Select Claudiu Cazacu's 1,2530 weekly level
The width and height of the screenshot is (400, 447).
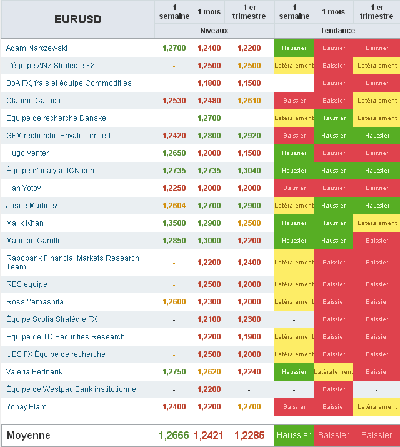pyautogui.click(x=174, y=101)
